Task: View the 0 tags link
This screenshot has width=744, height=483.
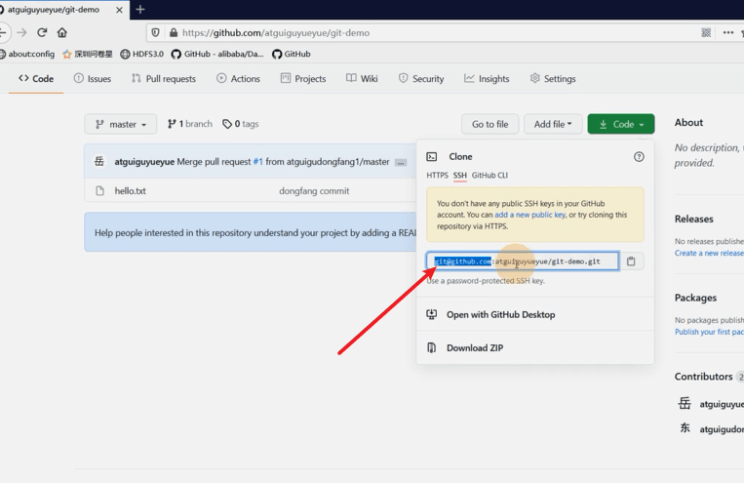Action: click(x=241, y=124)
